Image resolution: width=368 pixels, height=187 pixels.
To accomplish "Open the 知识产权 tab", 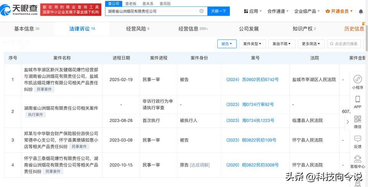I will click(304, 29).
